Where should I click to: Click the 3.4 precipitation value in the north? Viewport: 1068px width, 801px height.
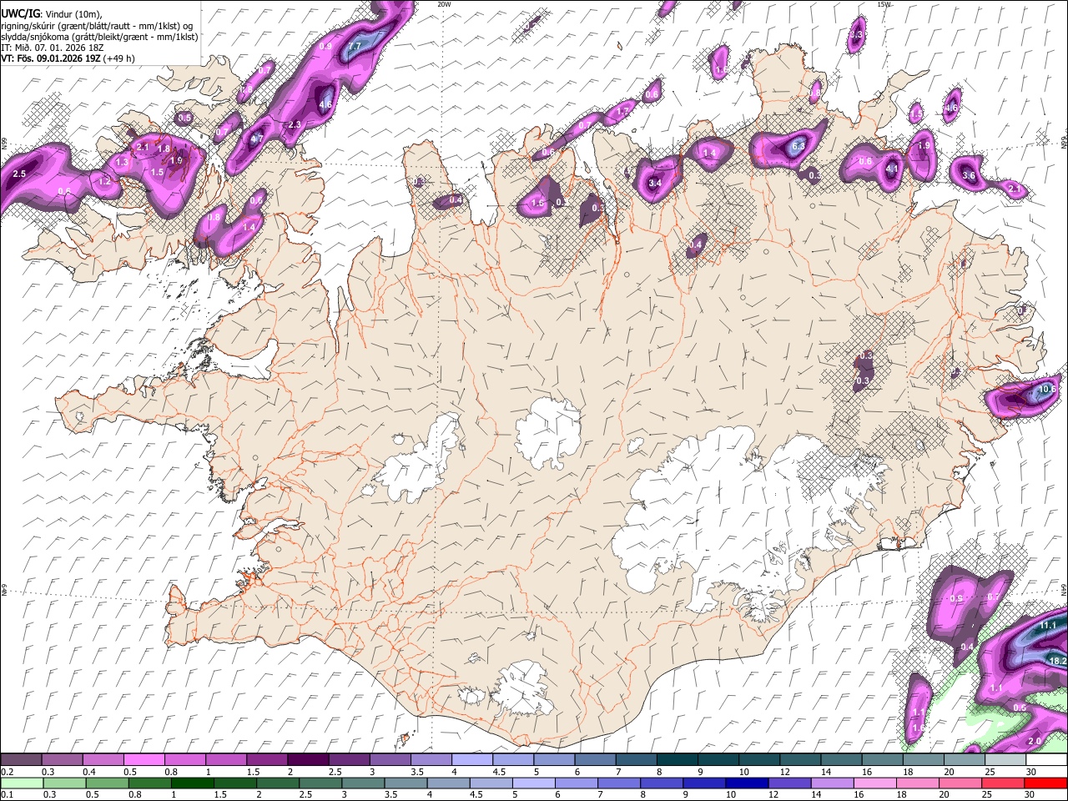pos(655,183)
